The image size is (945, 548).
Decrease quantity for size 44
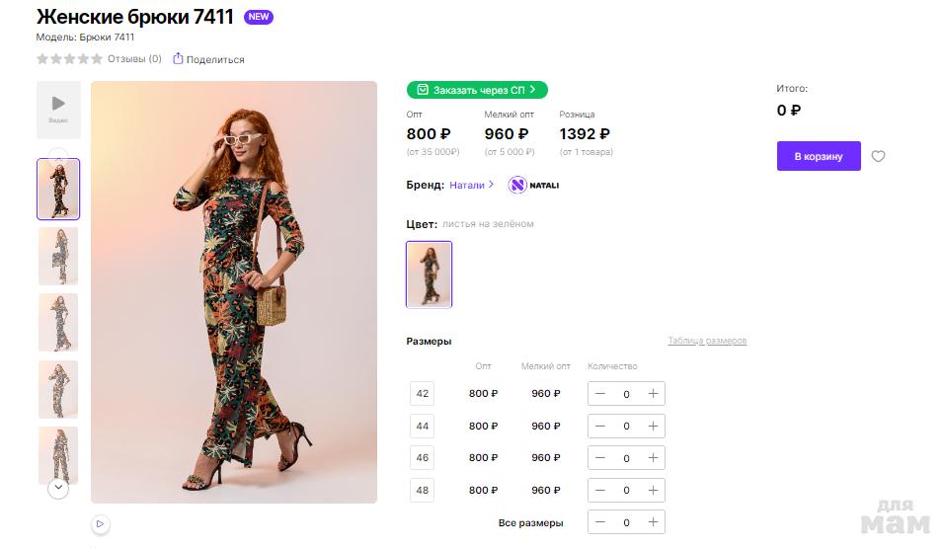[x=600, y=426]
